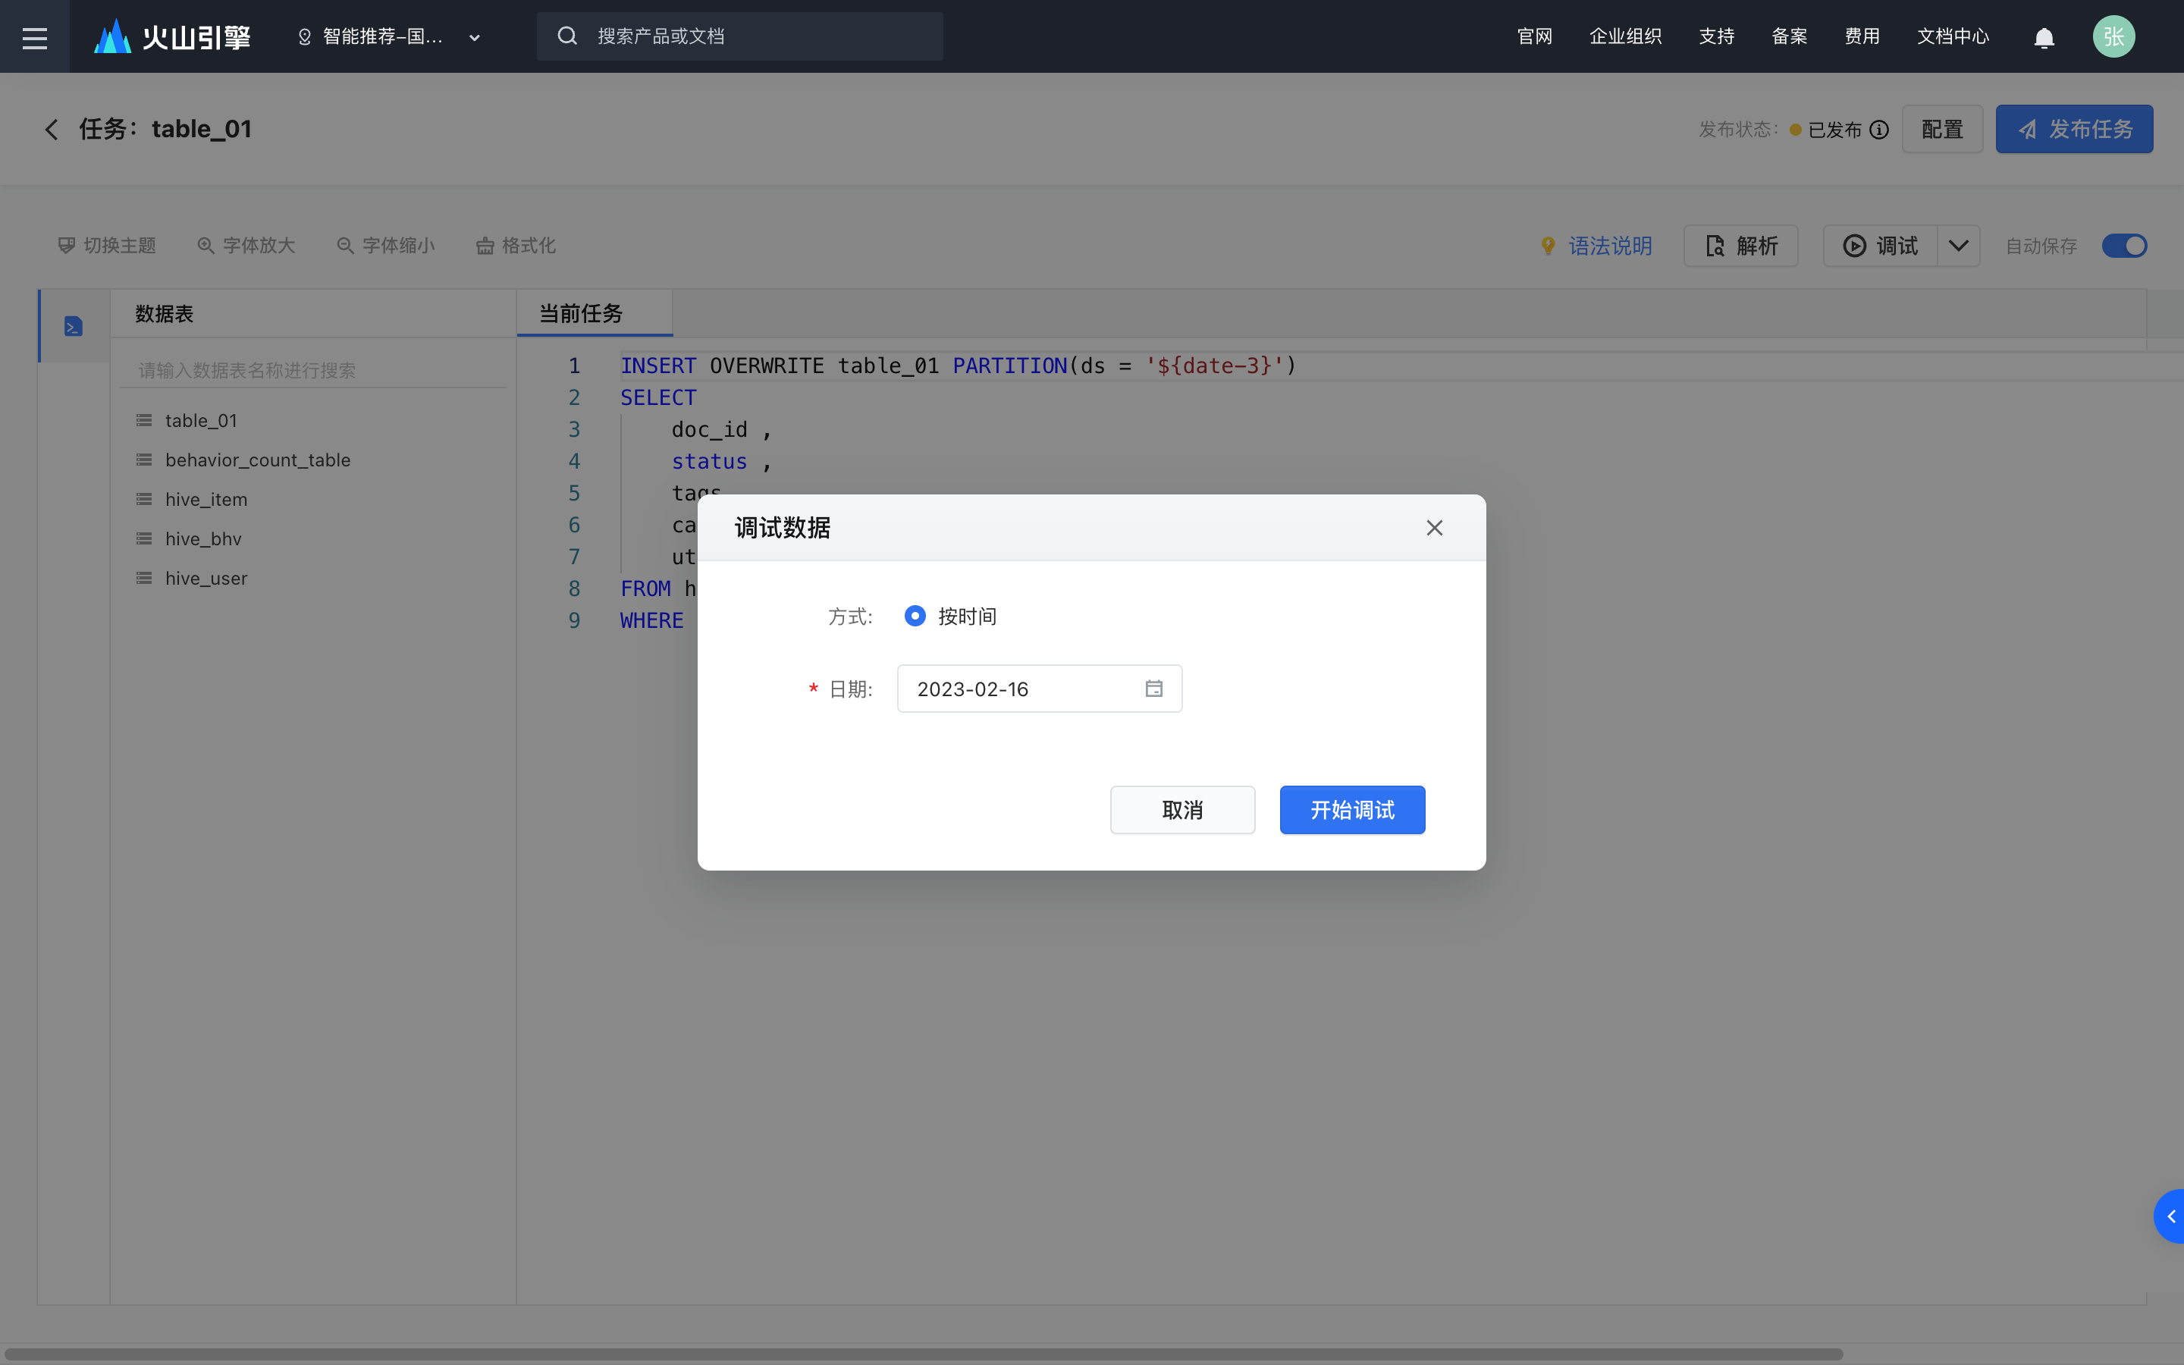The width and height of the screenshot is (2184, 1365).
Task: Select the 当前任务 tab
Action: coord(594,313)
